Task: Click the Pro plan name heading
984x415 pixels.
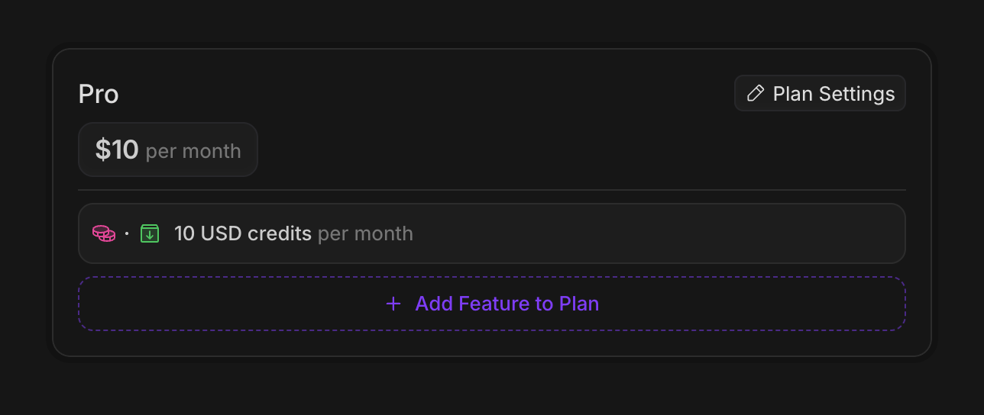Action: tap(99, 95)
